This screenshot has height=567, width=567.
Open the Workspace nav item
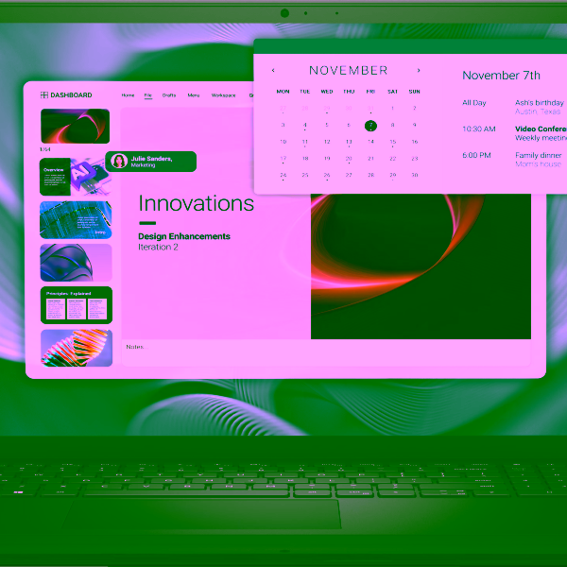point(223,95)
